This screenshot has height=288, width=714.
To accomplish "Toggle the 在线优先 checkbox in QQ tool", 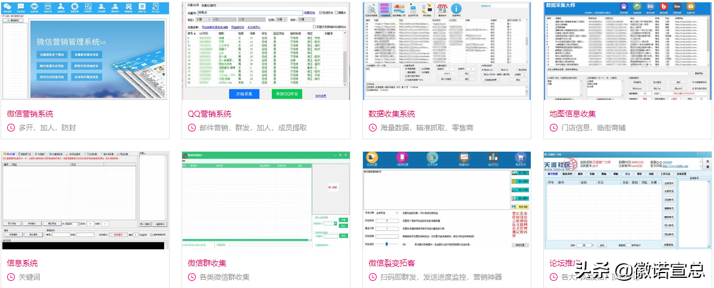I will pos(321,12).
